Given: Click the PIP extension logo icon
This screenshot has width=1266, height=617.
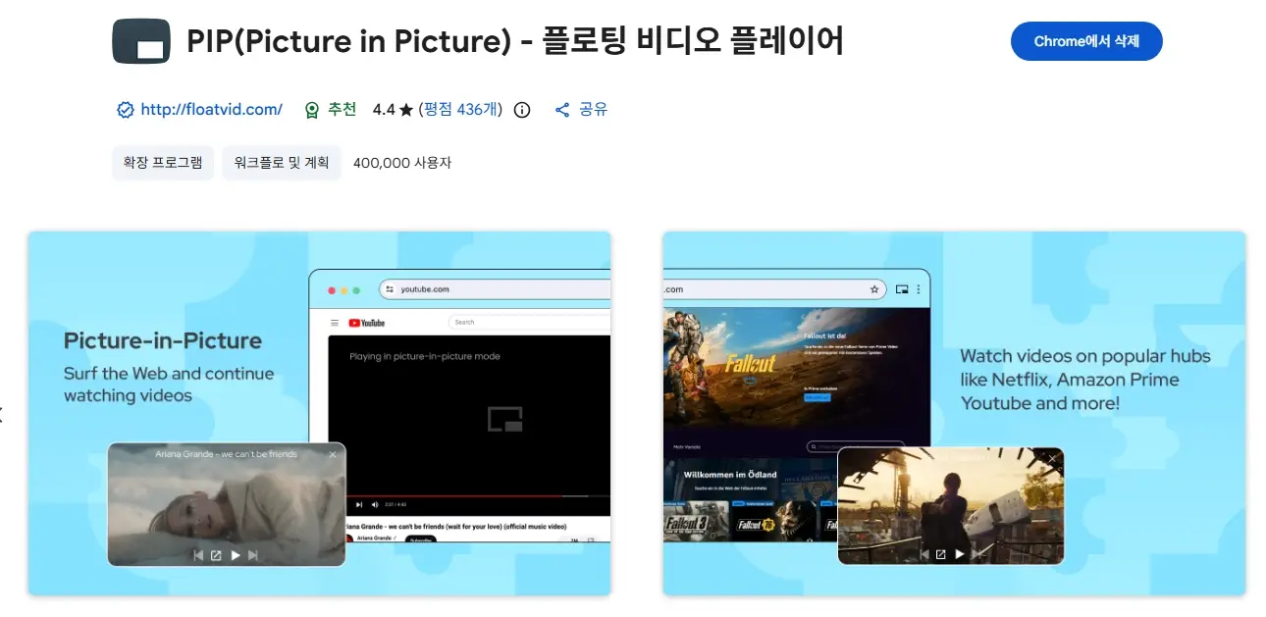Looking at the screenshot, I should 141,41.
